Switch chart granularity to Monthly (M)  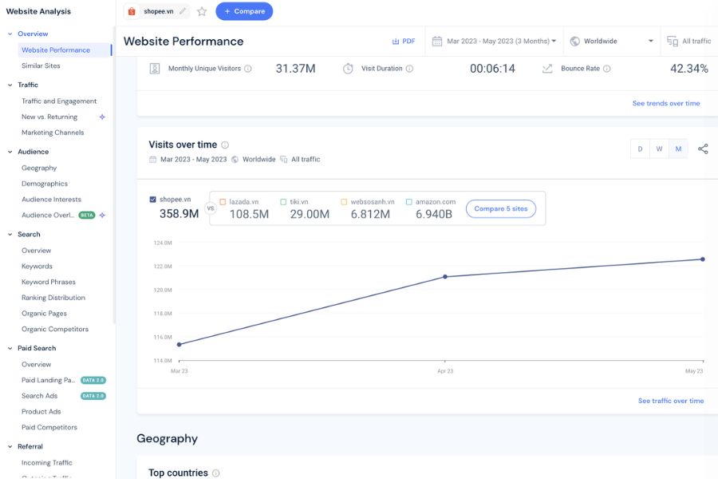click(678, 149)
